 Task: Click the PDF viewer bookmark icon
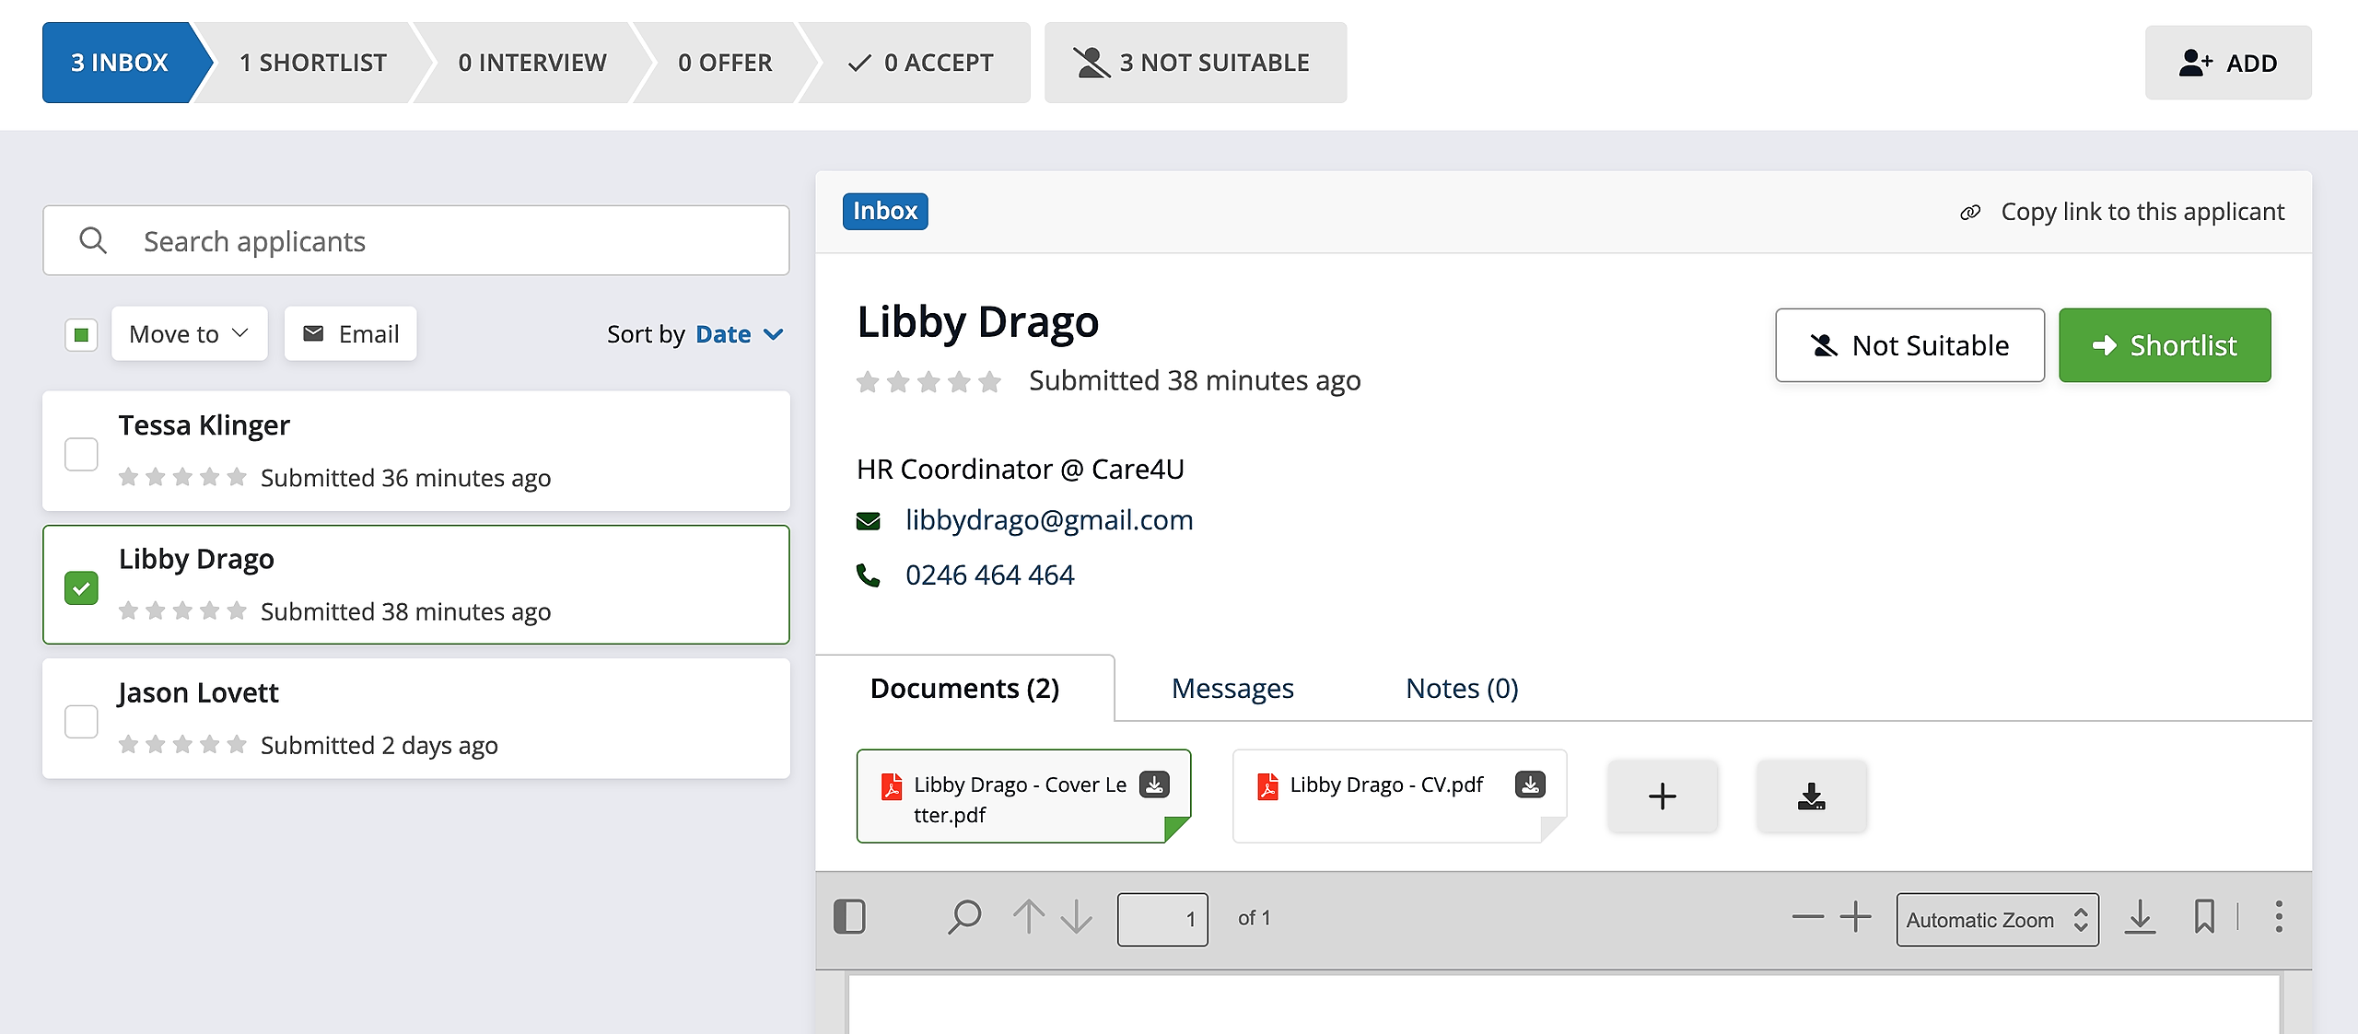pyautogui.click(x=2203, y=917)
